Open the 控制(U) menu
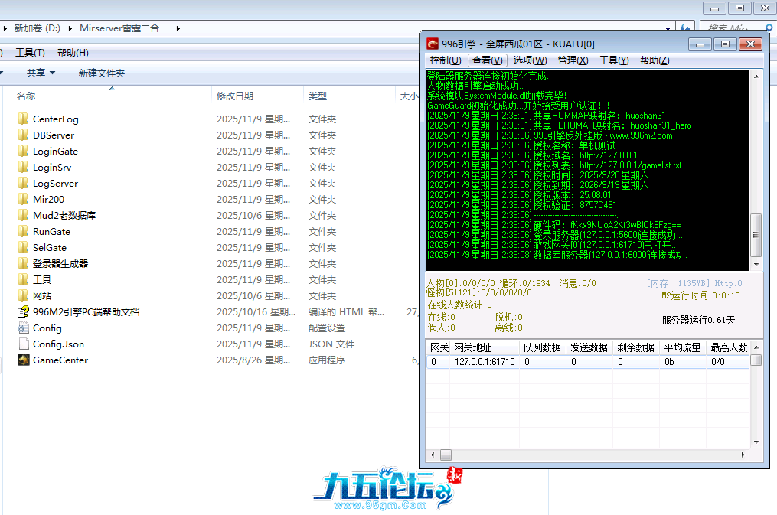This screenshot has width=777, height=515. [445, 60]
